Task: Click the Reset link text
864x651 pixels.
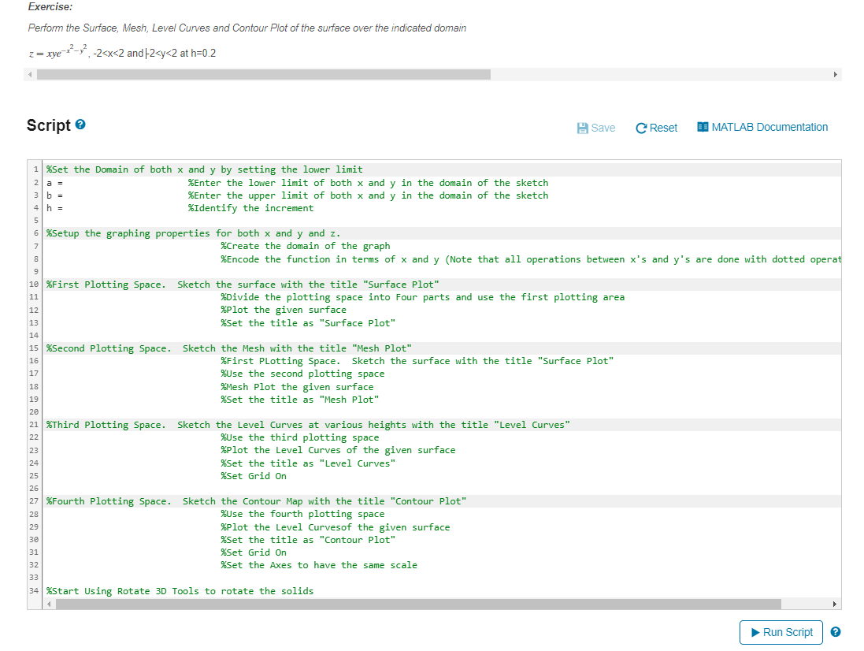Action: pyautogui.click(x=663, y=128)
